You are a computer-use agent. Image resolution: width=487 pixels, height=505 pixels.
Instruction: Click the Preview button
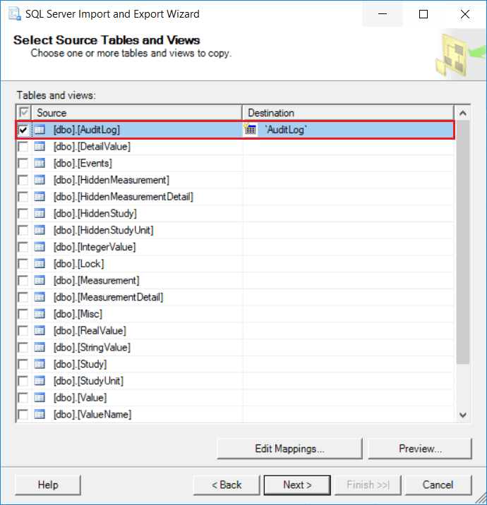coord(420,449)
